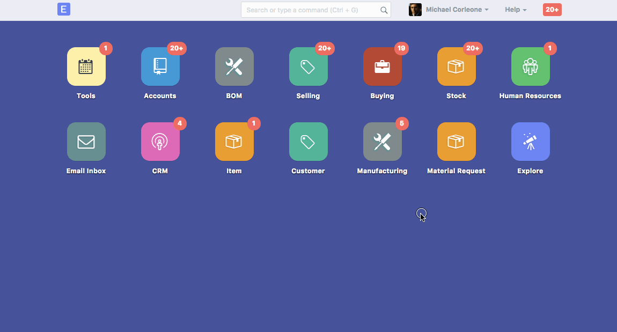The image size is (617, 332).
Task: Click the Email Inbox label text
Action: pos(86,171)
